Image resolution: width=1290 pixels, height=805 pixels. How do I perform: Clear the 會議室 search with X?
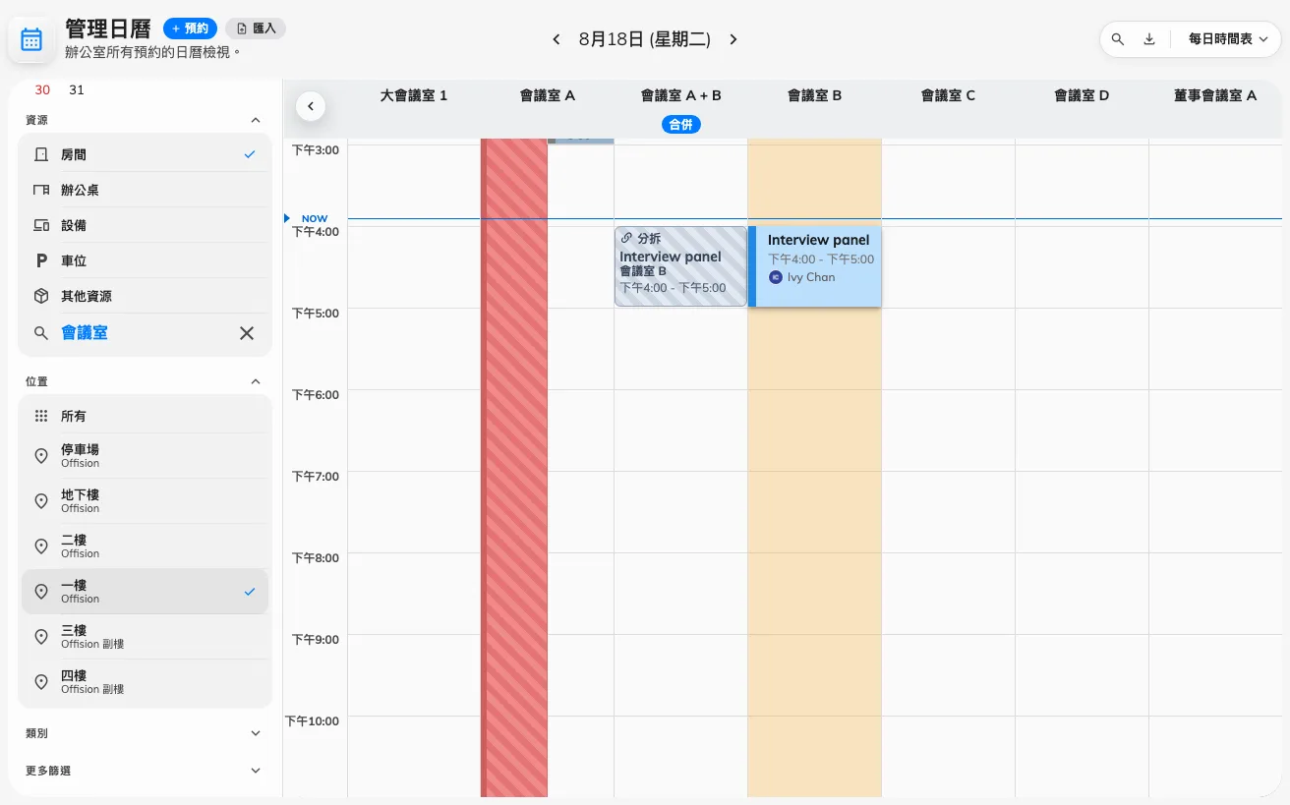coord(247,333)
